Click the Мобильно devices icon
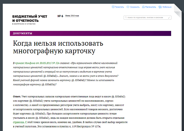184x131 pixels. coord(160,7)
